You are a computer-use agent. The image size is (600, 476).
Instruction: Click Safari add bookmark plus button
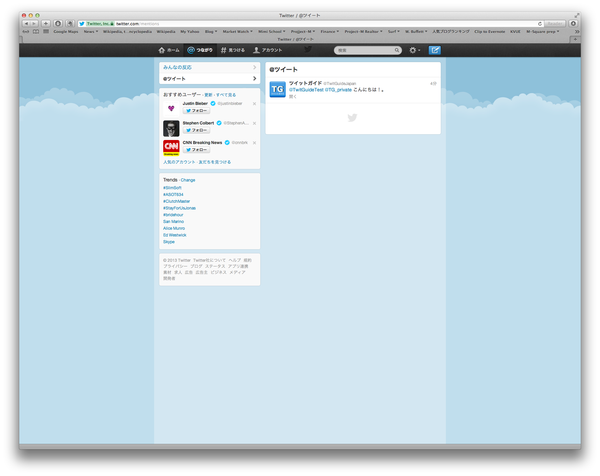(46, 24)
